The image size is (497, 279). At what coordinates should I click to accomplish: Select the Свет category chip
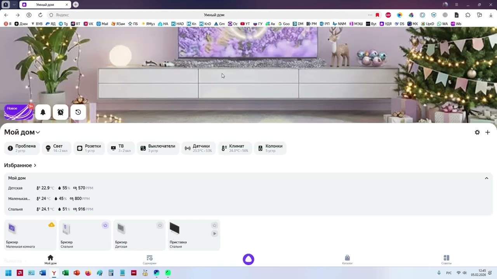(x=56, y=148)
